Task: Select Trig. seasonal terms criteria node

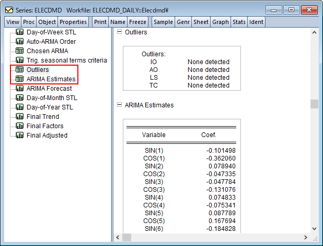Action: pos(67,60)
